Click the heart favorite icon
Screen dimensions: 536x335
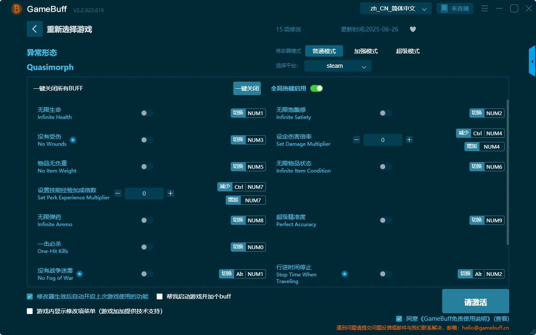(x=413, y=29)
